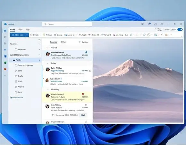This screenshot has height=145, width=186.
Task: Collapse the Yesterday group
Action: click(48, 90)
